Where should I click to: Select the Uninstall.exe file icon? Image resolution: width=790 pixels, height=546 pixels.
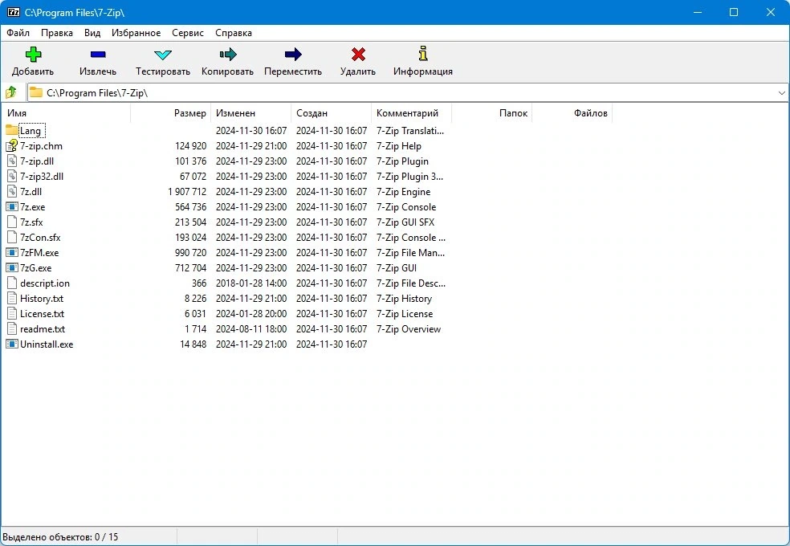coord(11,344)
